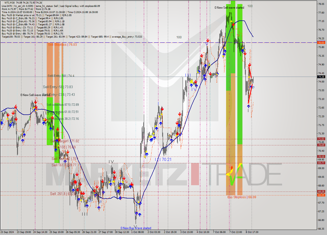Click the '100' label at top right of chart
The height and width of the screenshot is (235, 327).
click(x=250, y=6)
